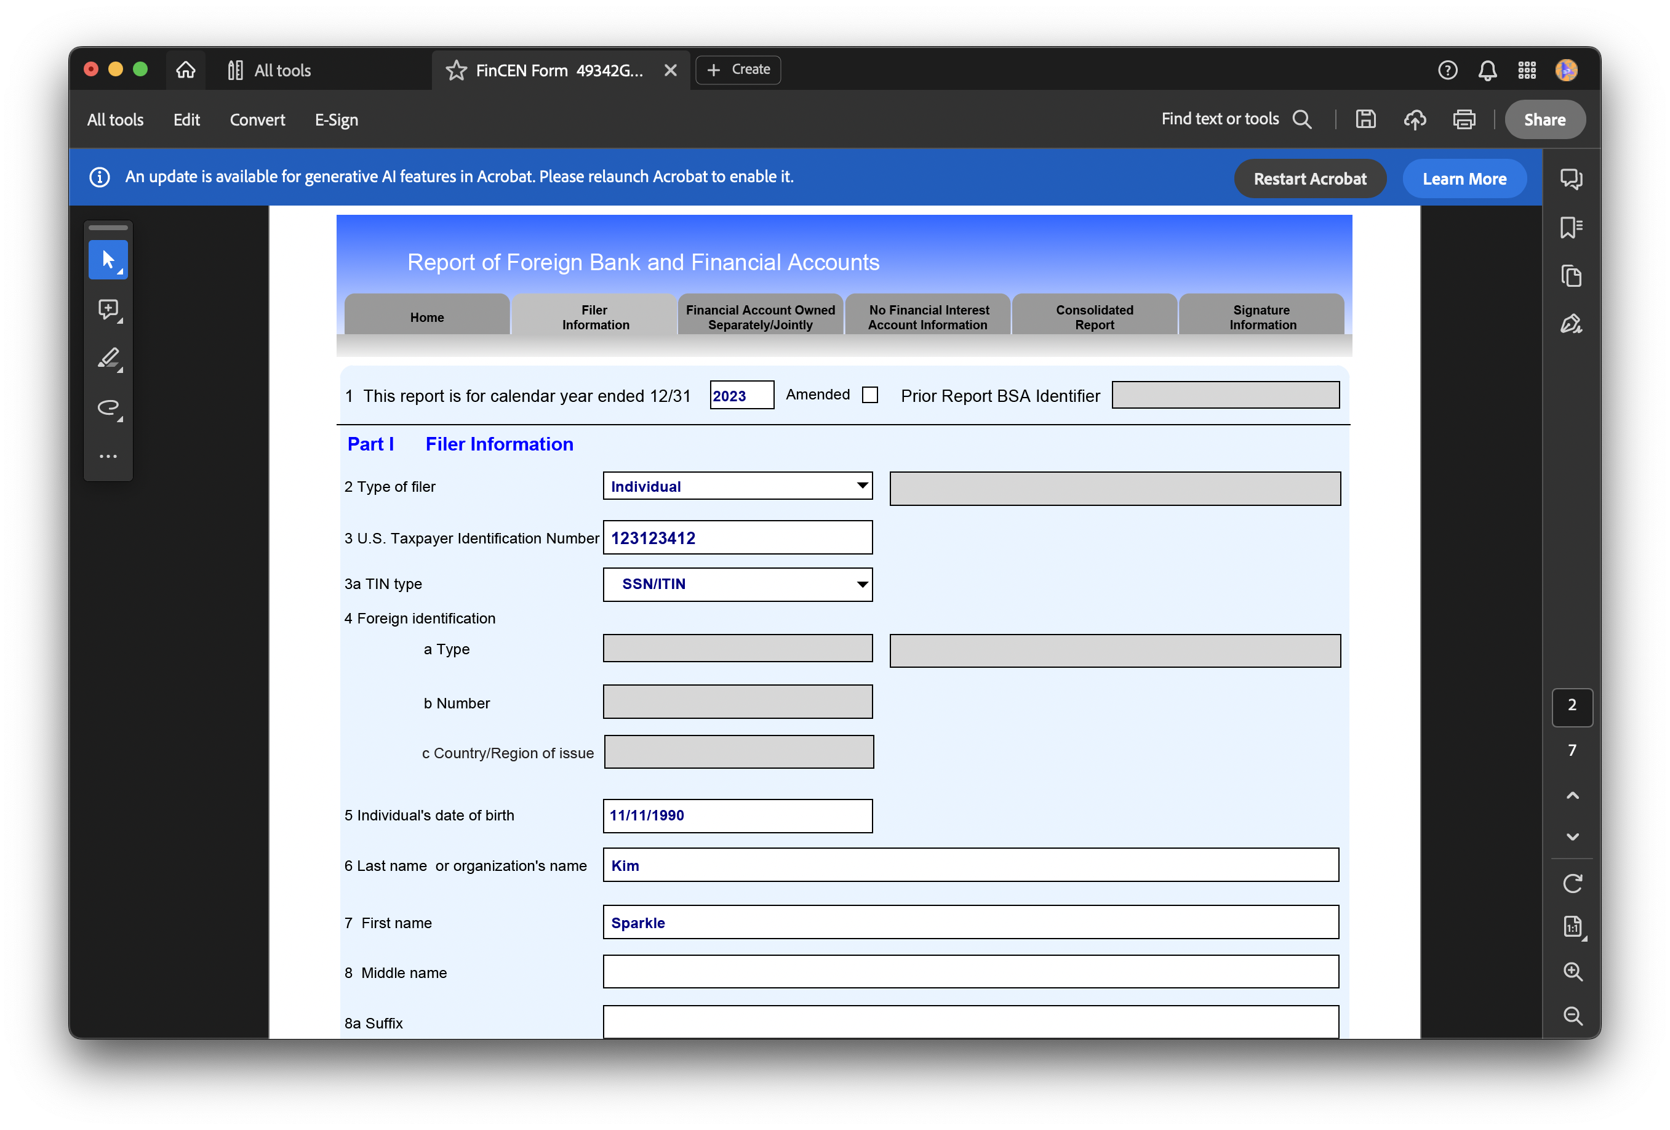Image resolution: width=1670 pixels, height=1130 pixels.
Task: Click the rotate page icon
Action: pos(1572,883)
